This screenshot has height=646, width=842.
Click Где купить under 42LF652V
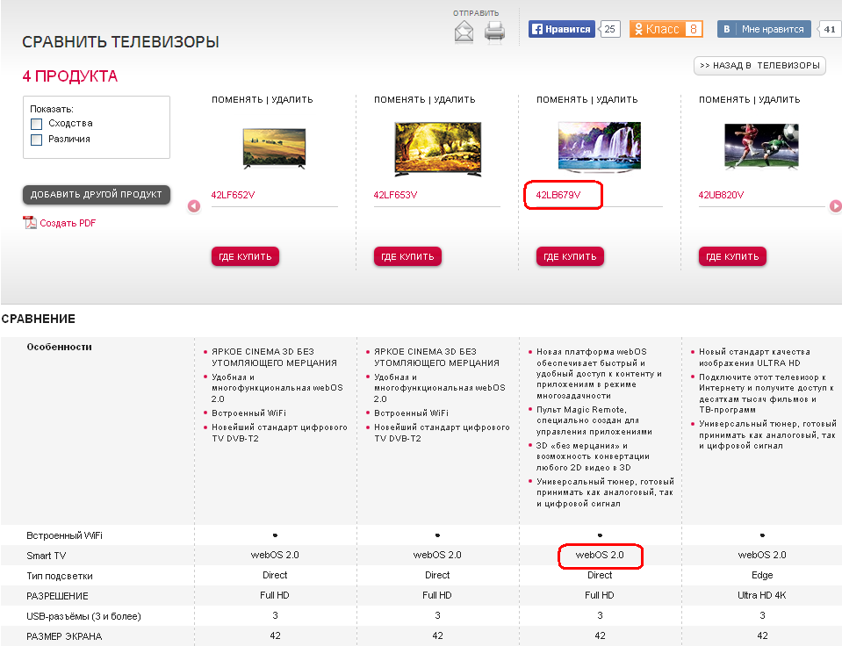click(x=245, y=256)
